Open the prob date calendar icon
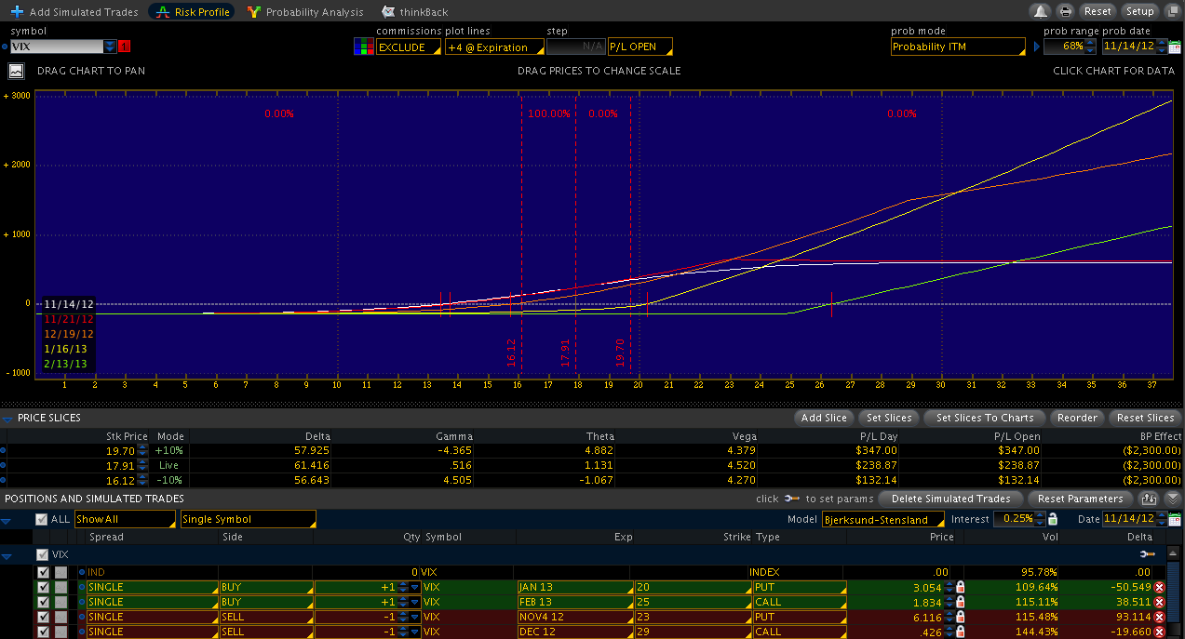This screenshot has width=1185, height=639. pos(1174,47)
